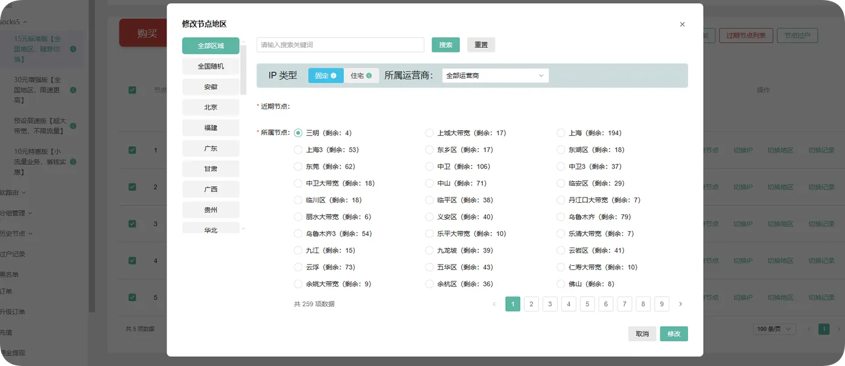Go to page 9 of nodes
Image resolution: width=845 pixels, height=366 pixels.
[x=662, y=304]
